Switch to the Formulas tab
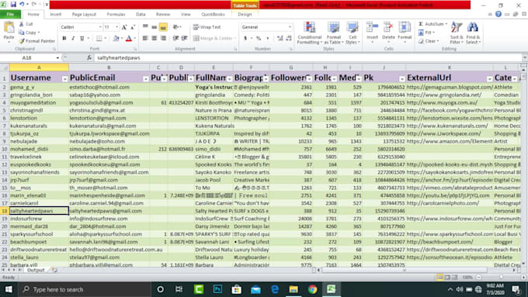528x297 pixels. (116, 15)
